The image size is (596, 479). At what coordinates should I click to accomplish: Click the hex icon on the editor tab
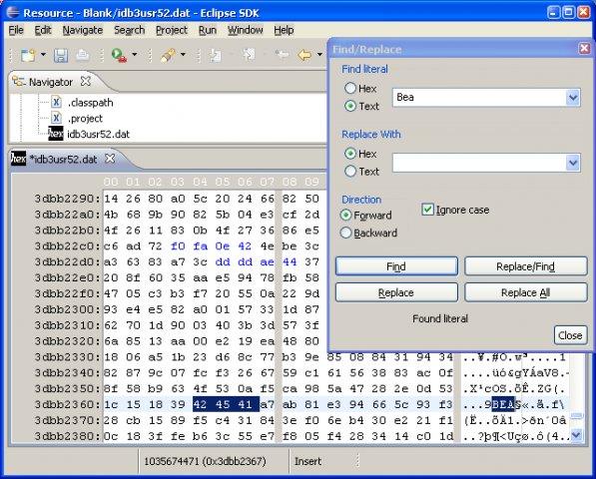[x=18, y=159]
